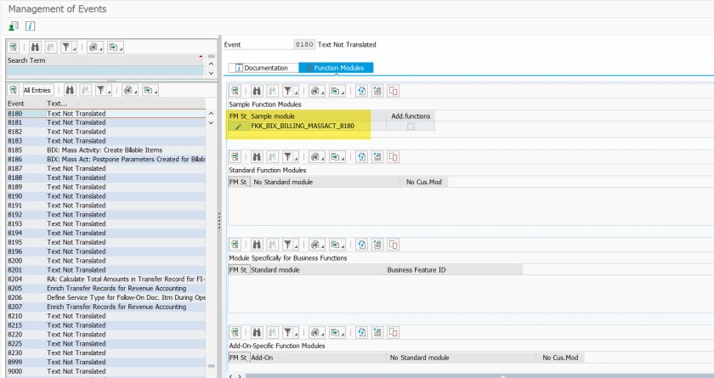Click the pencil status icon beside FKK_BIX_BILLING_MASSACT_8180
714x378 pixels.
coord(239,126)
